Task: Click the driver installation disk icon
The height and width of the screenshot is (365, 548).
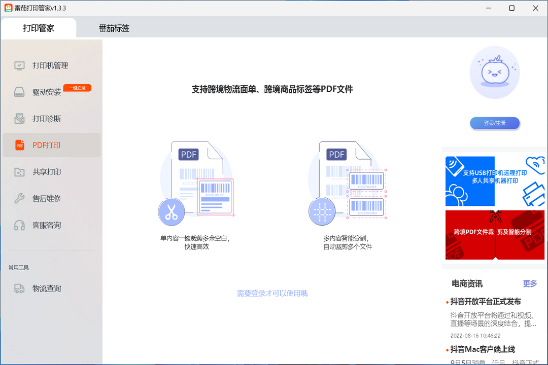Action: 19,92
